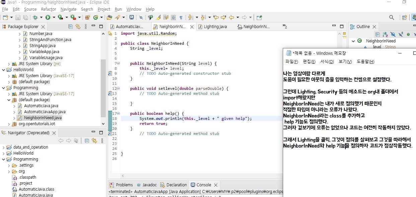416x197 pixels.
Task: Open dropdown arrow next to Run
Action: (x=53, y=17)
